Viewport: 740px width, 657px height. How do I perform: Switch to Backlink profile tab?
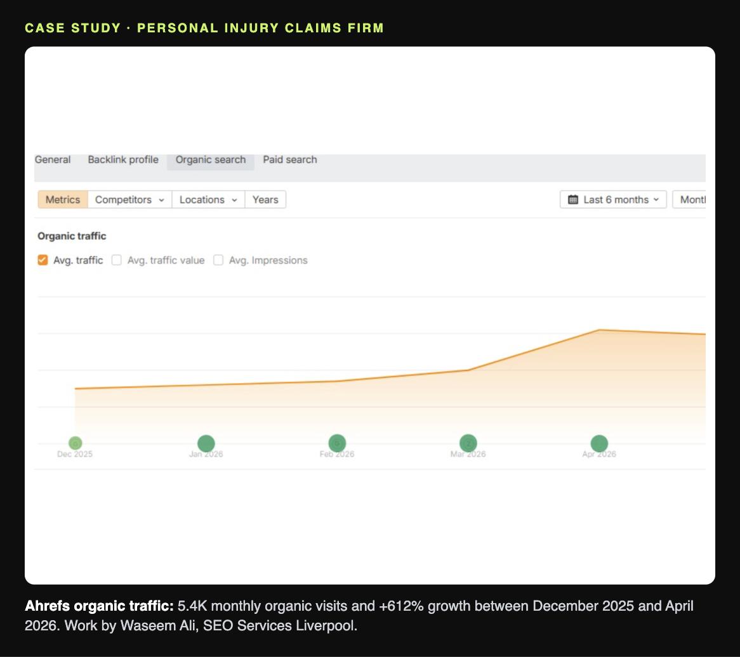click(123, 159)
